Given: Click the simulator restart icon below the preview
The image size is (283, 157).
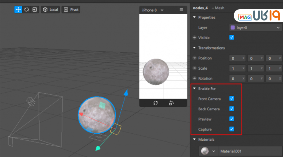Looking at the screenshot, I should [x=155, y=103].
